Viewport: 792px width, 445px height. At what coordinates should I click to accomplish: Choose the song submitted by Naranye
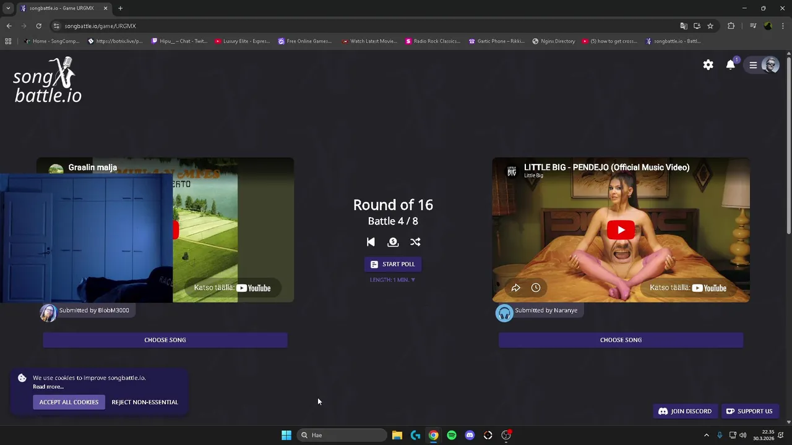[x=621, y=340]
